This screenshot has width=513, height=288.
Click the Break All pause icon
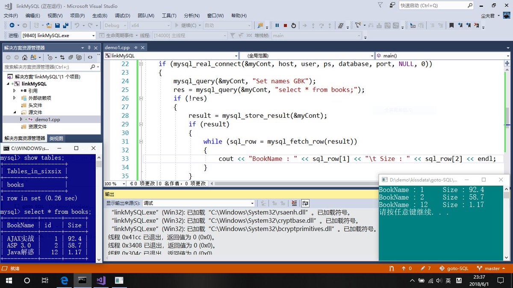pyautogui.click(x=277, y=26)
